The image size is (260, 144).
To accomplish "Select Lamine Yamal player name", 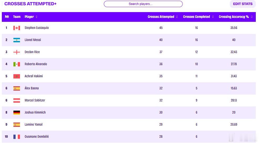I will 33,125.
